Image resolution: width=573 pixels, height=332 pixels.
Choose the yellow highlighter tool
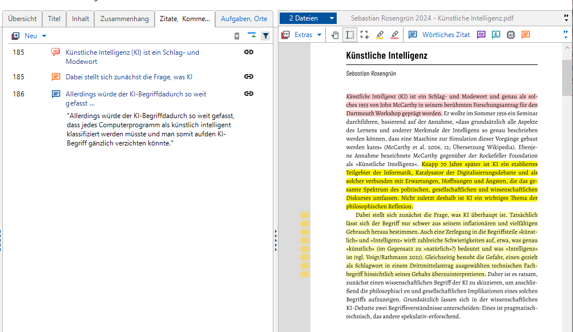(380, 35)
